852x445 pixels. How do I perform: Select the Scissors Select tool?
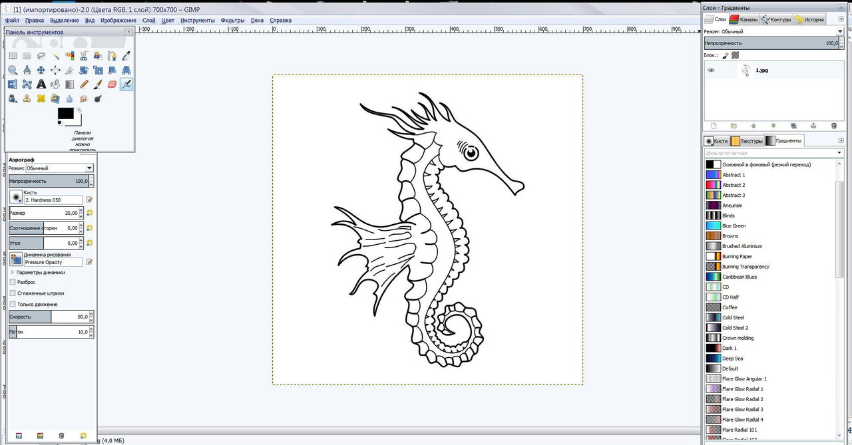(84, 56)
